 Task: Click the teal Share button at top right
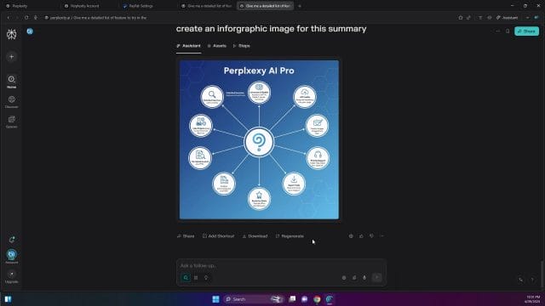526,31
